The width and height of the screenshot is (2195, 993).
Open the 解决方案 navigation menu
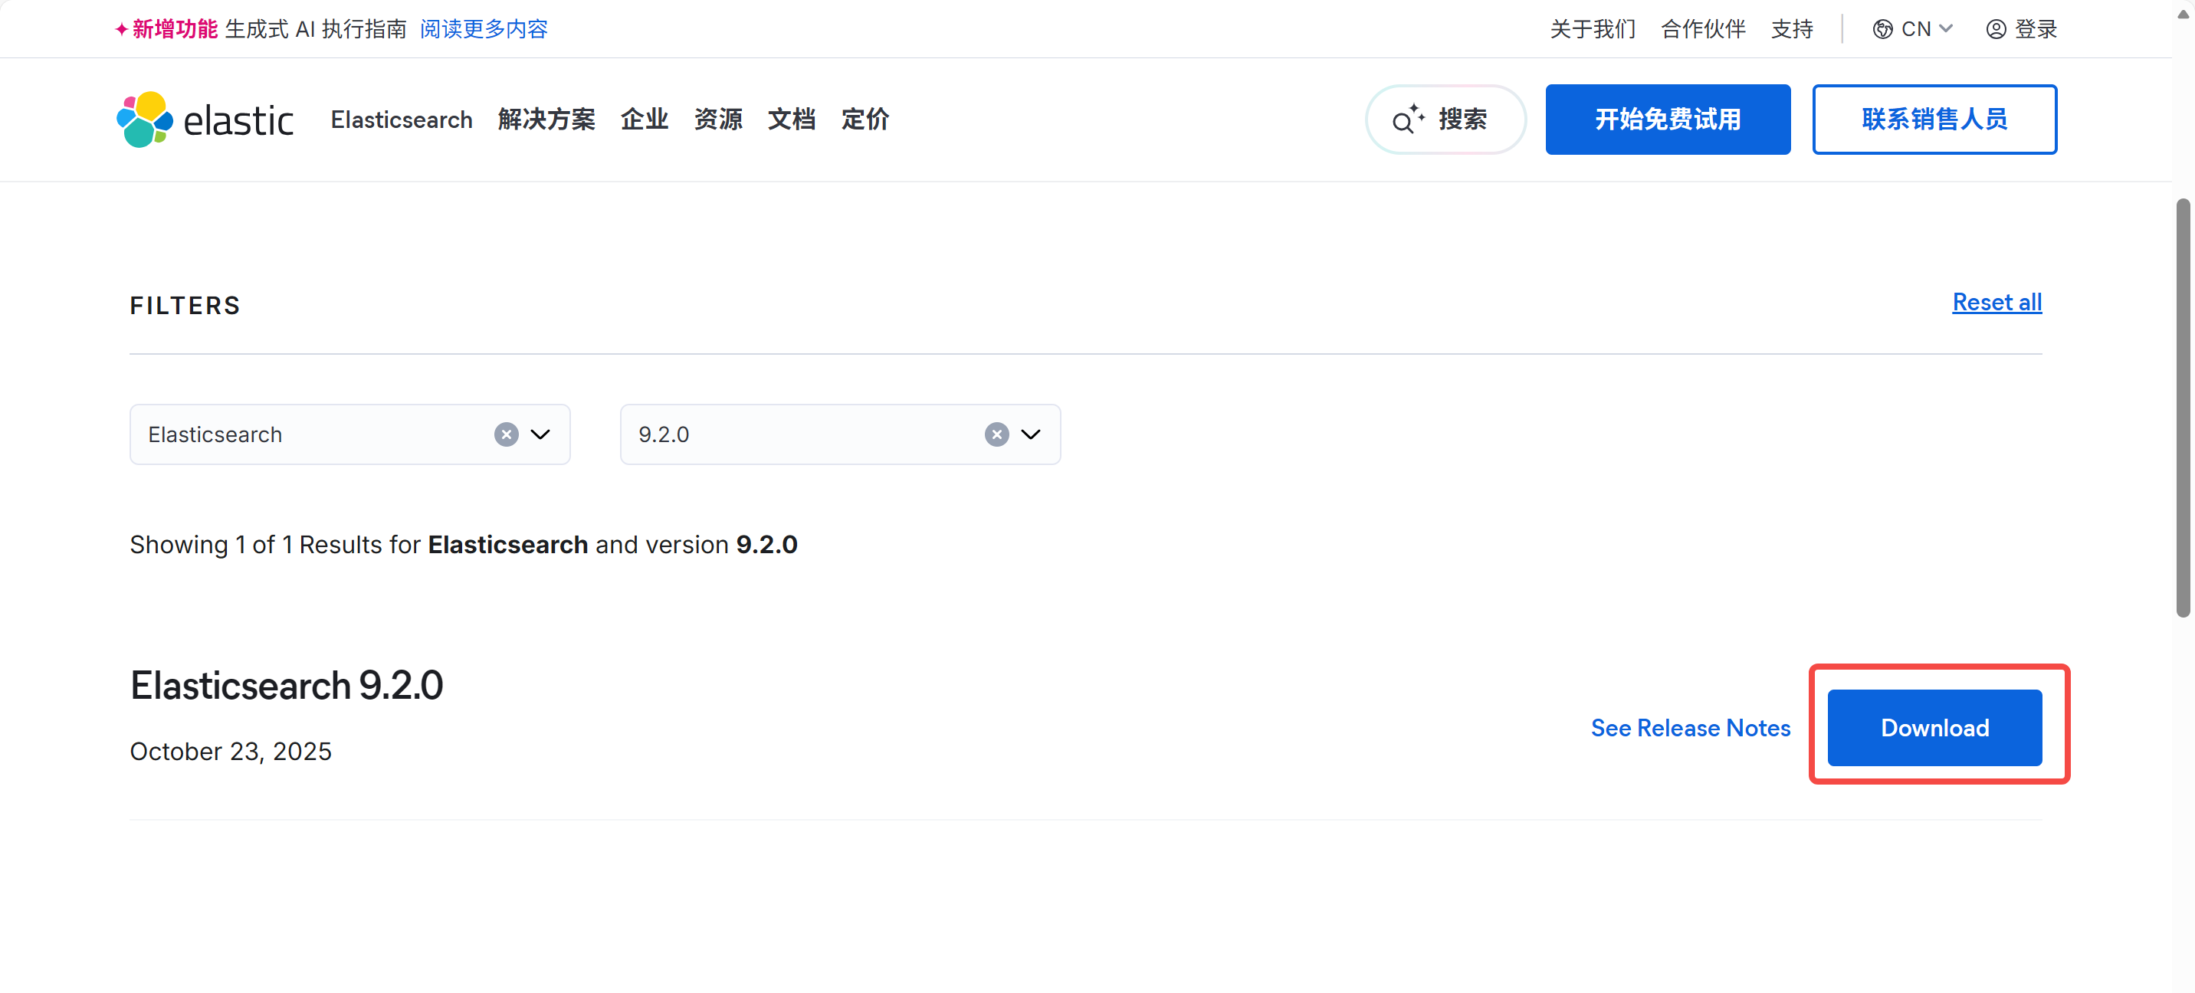546,120
